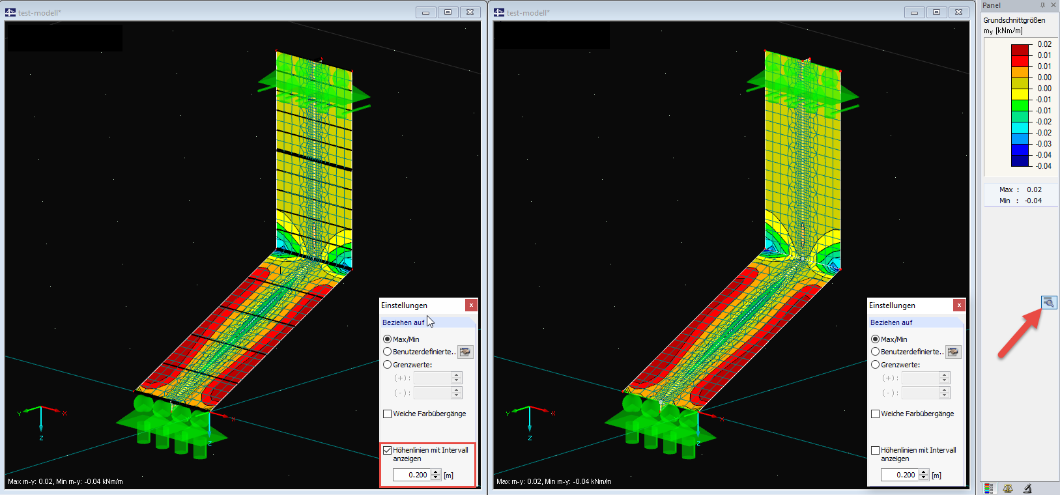Enable Weiche Farbübergänge in right Einstellungen
The height and width of the screenshot is (495, 1060).
coord(875,414)
